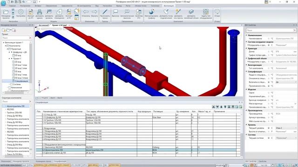Toggle the ВЕС status bar button
This screenshot has height=167, width=298.
click(x=106, y=165)
